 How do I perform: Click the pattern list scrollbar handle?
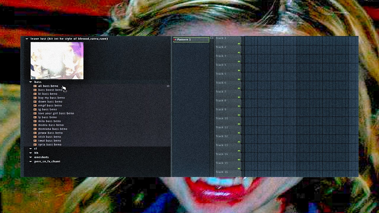(211, 38)
